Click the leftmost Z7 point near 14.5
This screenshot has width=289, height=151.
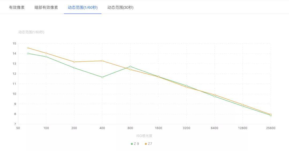pyautogui.click(x=28, y=48)
